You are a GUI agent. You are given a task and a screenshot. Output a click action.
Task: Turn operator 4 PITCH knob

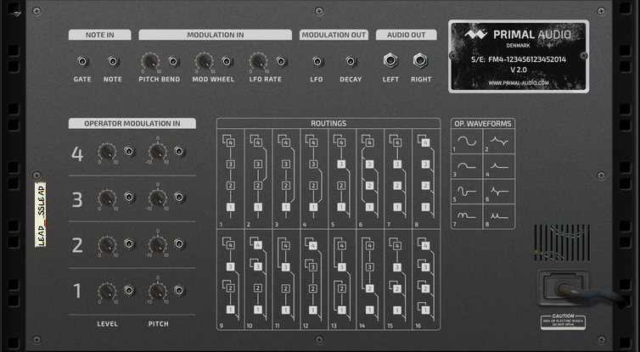point(158,152)
